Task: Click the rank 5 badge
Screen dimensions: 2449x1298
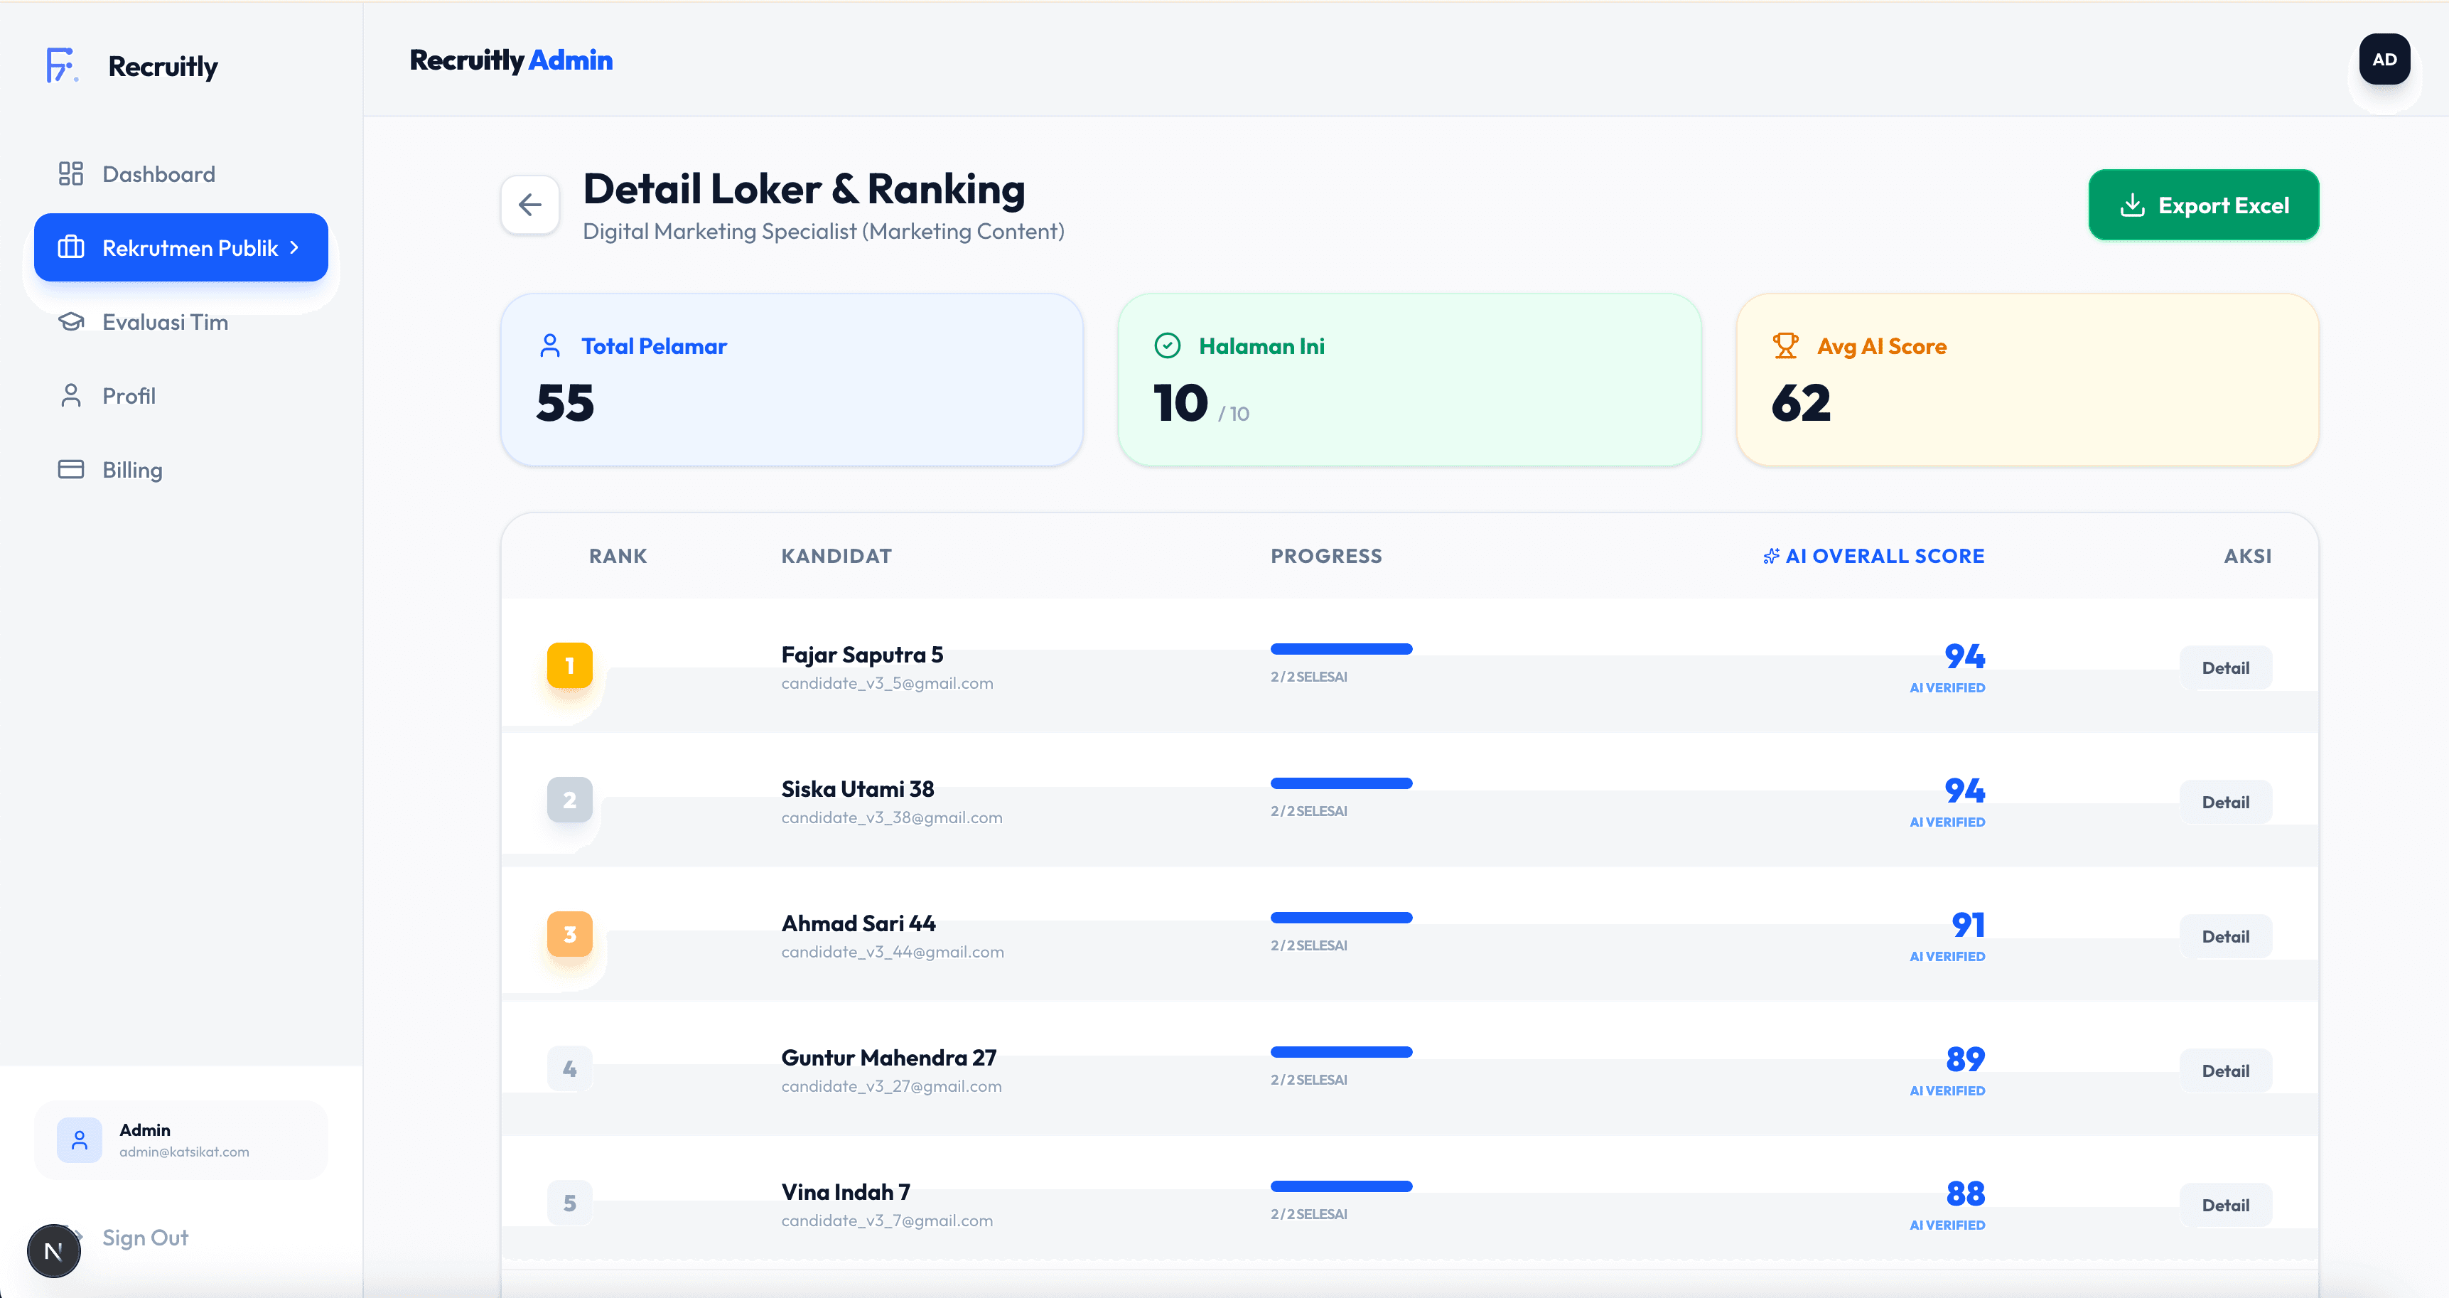Action: coord(569,1203)
